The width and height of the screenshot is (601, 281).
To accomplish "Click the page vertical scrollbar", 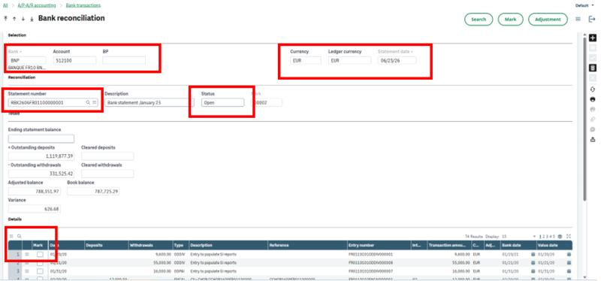I will click(584, 119).
